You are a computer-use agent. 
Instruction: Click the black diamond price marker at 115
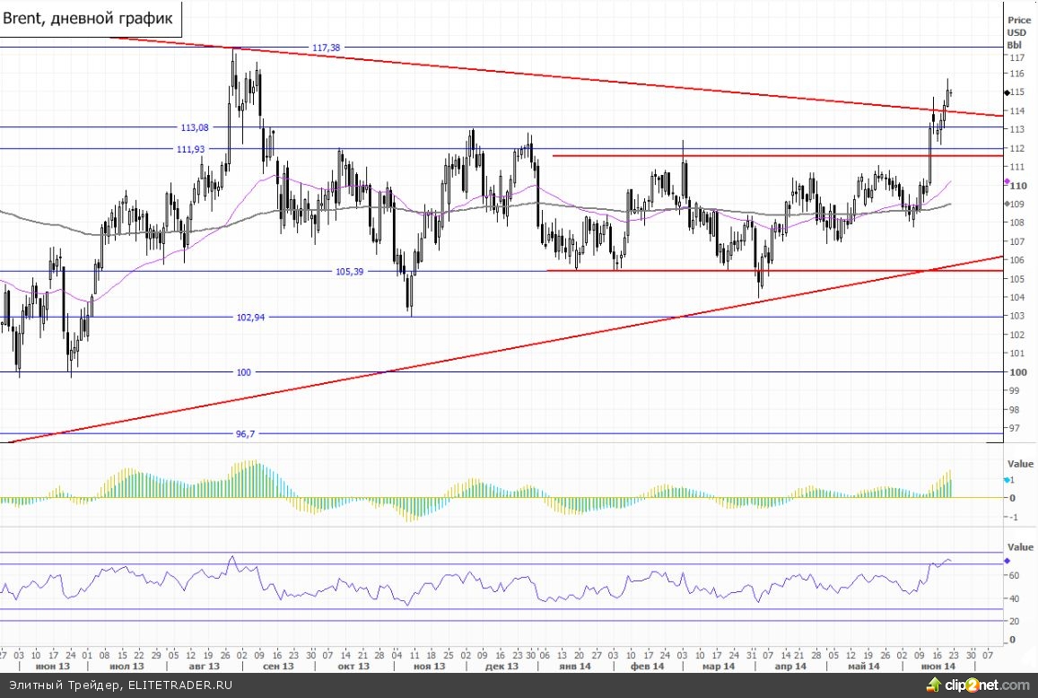click(1007, 92)
